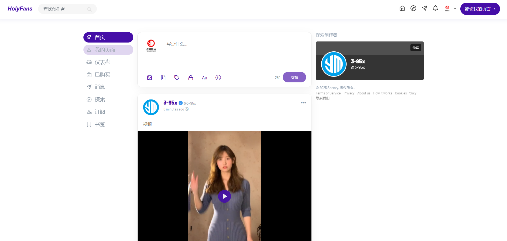Open the Terms of Service link

(x=328, y=93)
